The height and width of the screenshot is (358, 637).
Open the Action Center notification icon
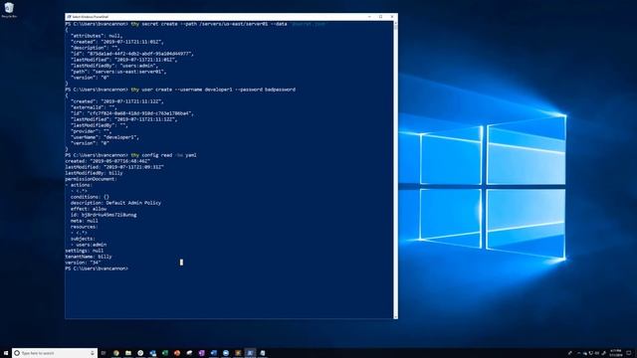click(628, 353)
